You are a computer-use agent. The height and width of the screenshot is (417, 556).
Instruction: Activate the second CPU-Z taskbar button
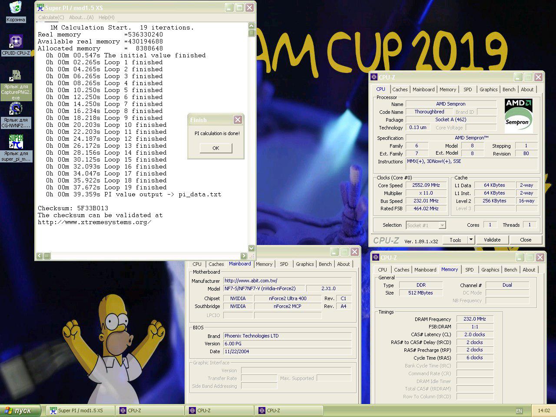pos(219,410)
